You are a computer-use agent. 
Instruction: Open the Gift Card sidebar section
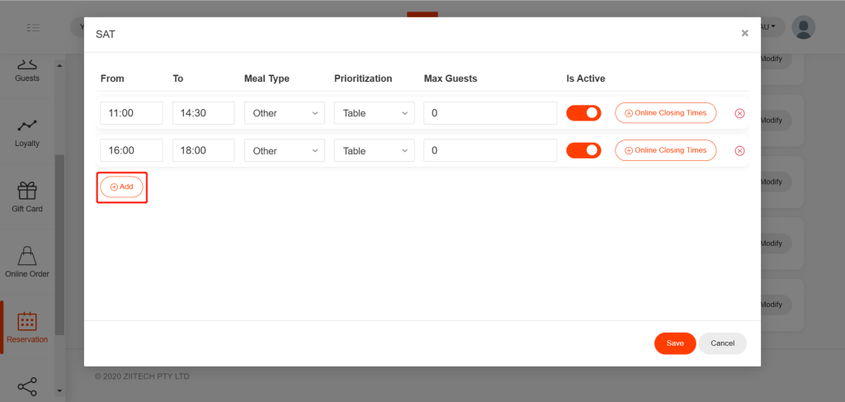27,197
